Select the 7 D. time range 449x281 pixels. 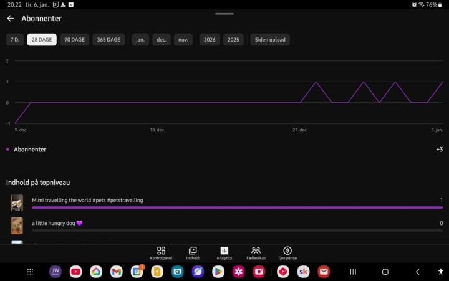pos(15,40)
